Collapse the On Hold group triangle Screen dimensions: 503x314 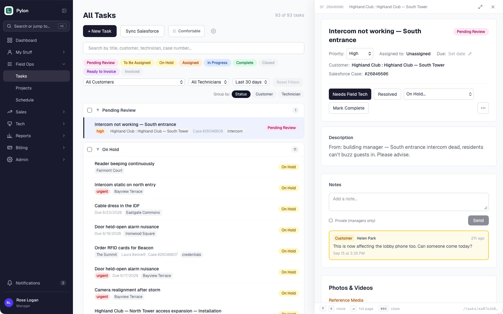click(x=98, y=149)
